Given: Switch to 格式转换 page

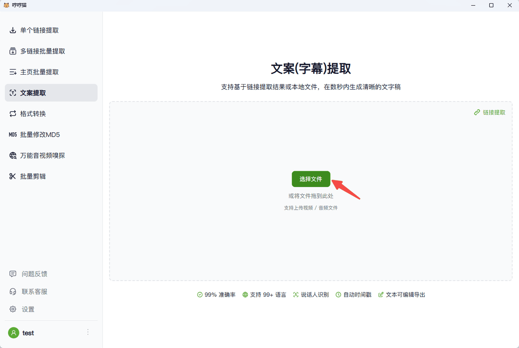Looking at the screenshot, I should 33,114.
